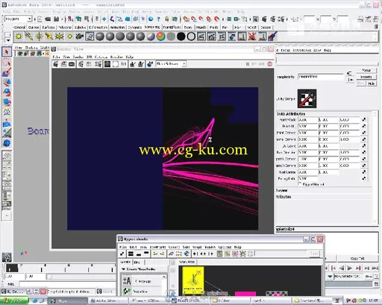Screen dimensions: 382x305
Task: Open the Curves shelf tab
Action: point(34,28)
